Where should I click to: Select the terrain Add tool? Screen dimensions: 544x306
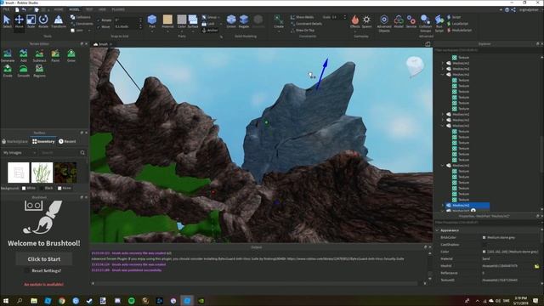click(x=24, y=55)
